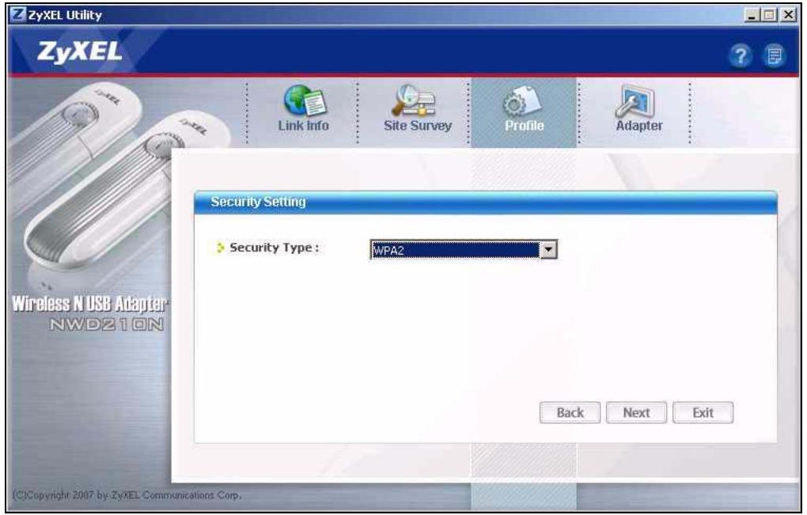The height and width of the screenshot is (515, 807).
Task: Click the copyright 2007 ZyXEL text
Action: pos(127,495)
